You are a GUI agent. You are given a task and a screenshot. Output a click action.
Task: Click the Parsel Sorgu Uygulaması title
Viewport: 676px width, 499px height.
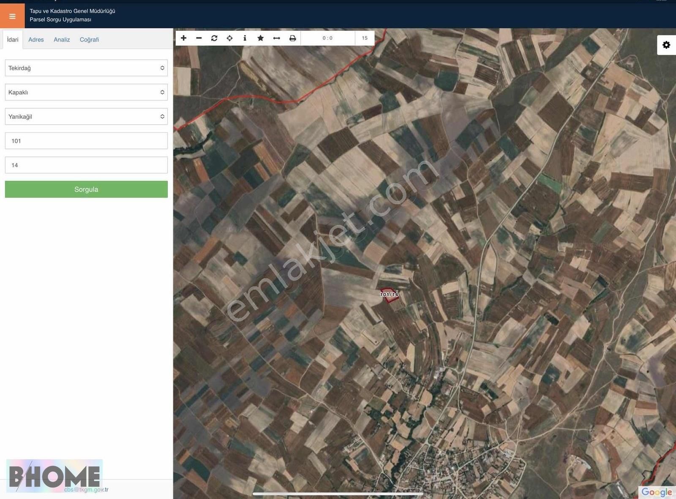click(x=60, y=19)
